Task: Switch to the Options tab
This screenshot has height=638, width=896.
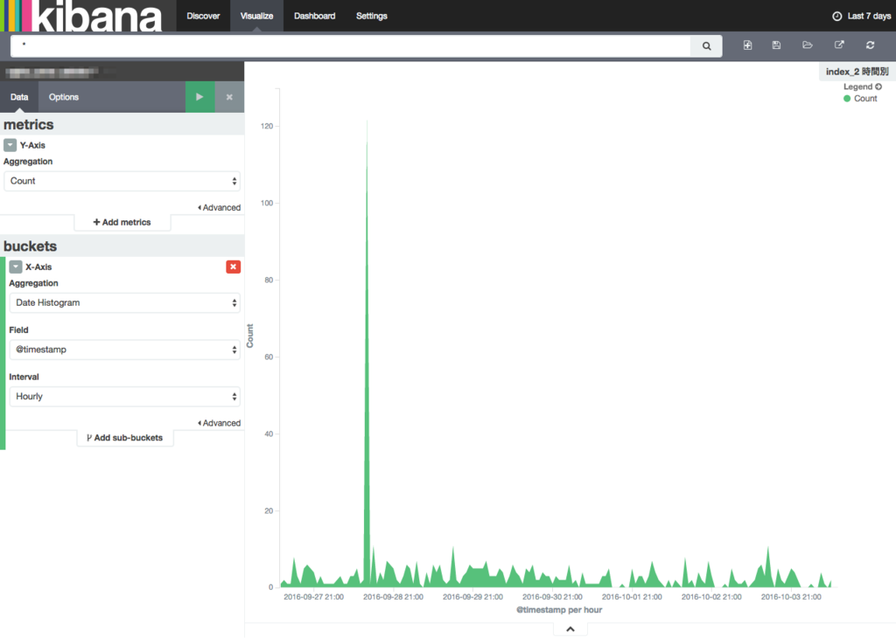Action: (x=63, y=97)
